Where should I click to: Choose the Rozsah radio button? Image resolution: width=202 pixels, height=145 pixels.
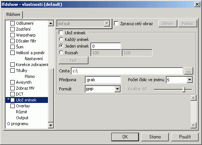[61, 52]
